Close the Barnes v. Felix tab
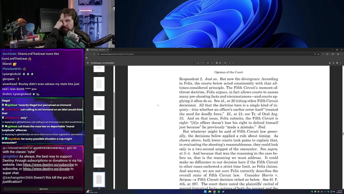Screen dimensions: 344x194 click(107, 50)
